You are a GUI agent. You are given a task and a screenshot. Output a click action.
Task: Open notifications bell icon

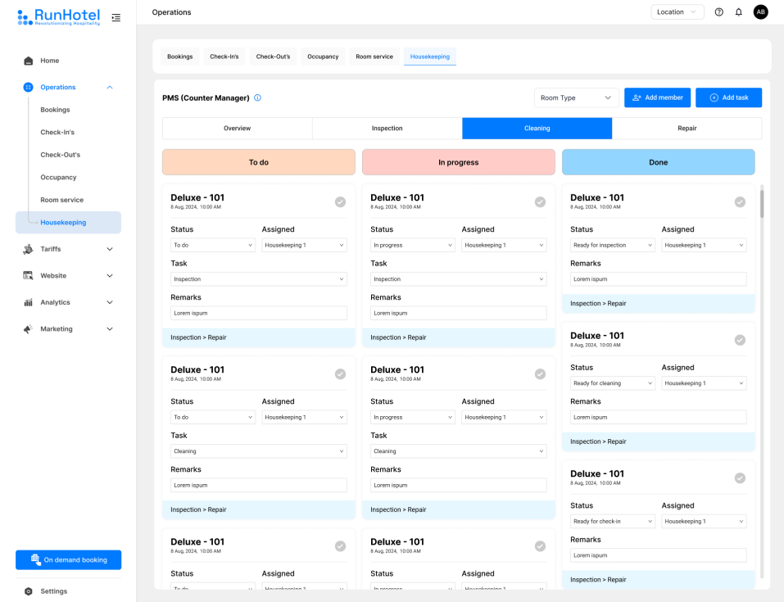(738, 12)
